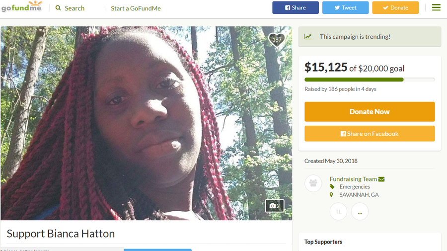Open the hamburger menu icon
Screen dimensions: 447x251
436,7
